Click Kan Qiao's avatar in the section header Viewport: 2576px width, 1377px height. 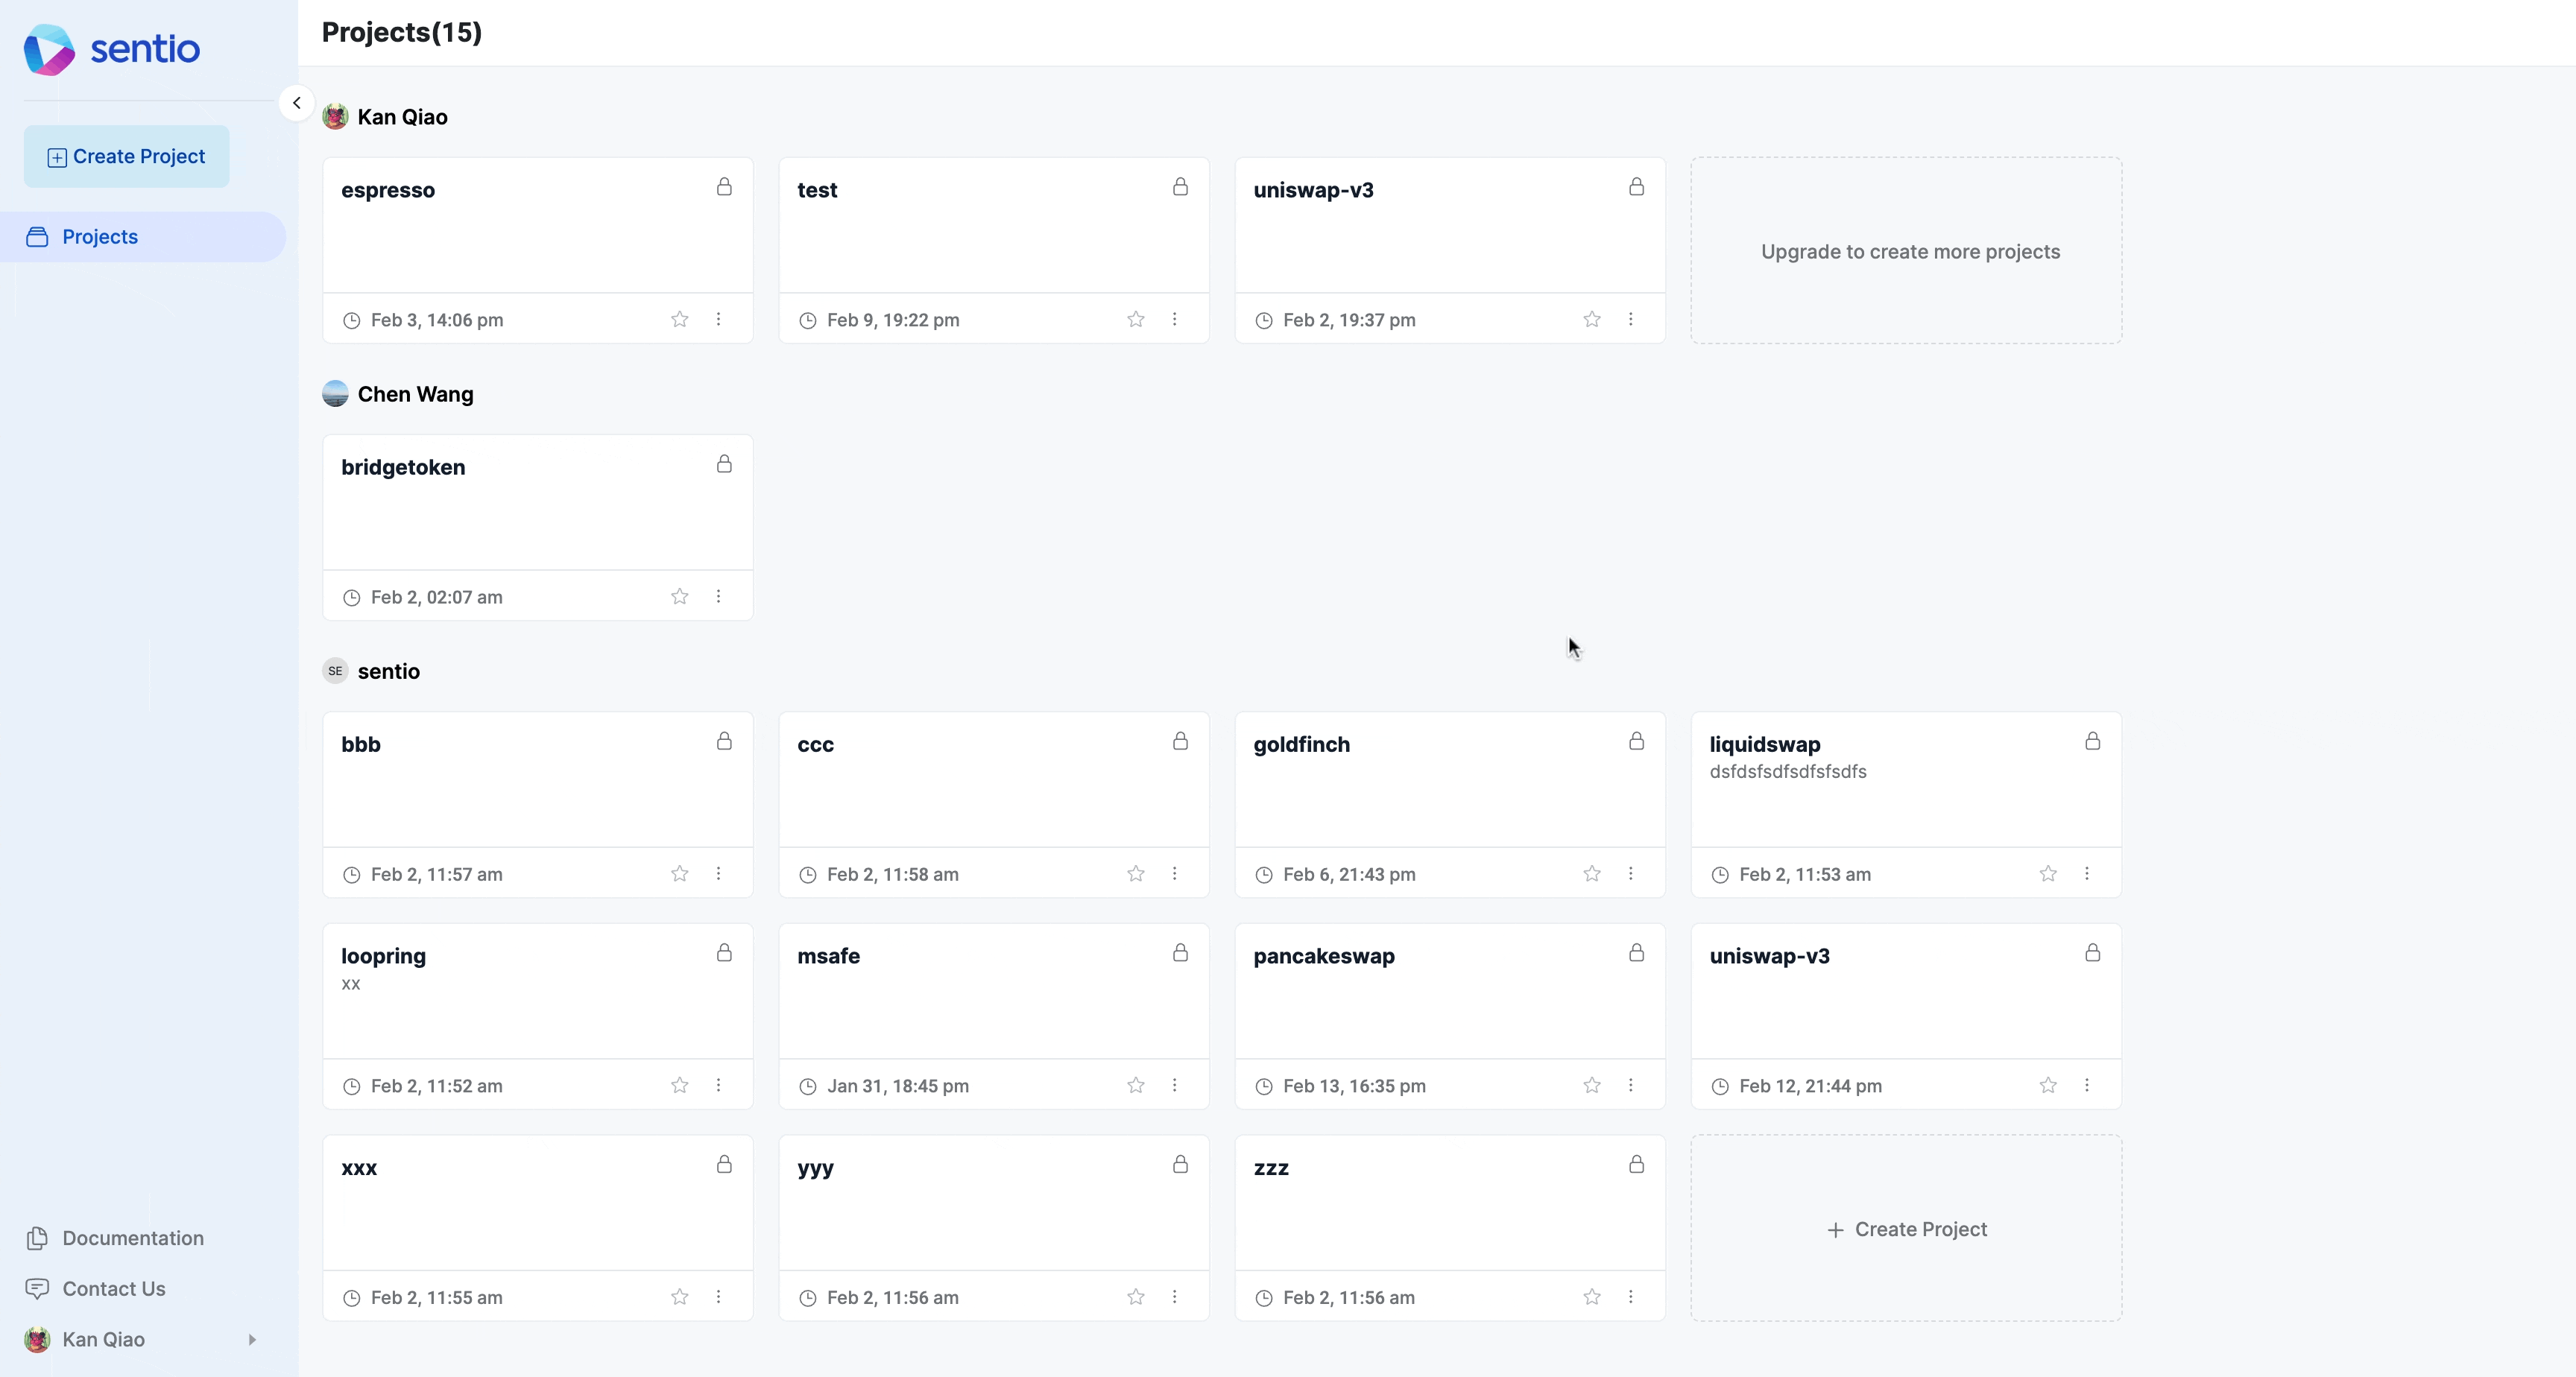click(335, 117)
